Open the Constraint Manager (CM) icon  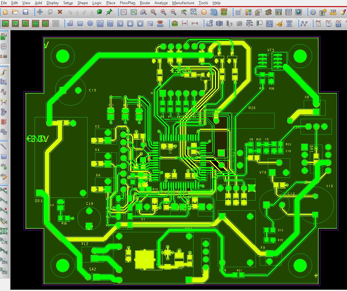coord(279,12)
